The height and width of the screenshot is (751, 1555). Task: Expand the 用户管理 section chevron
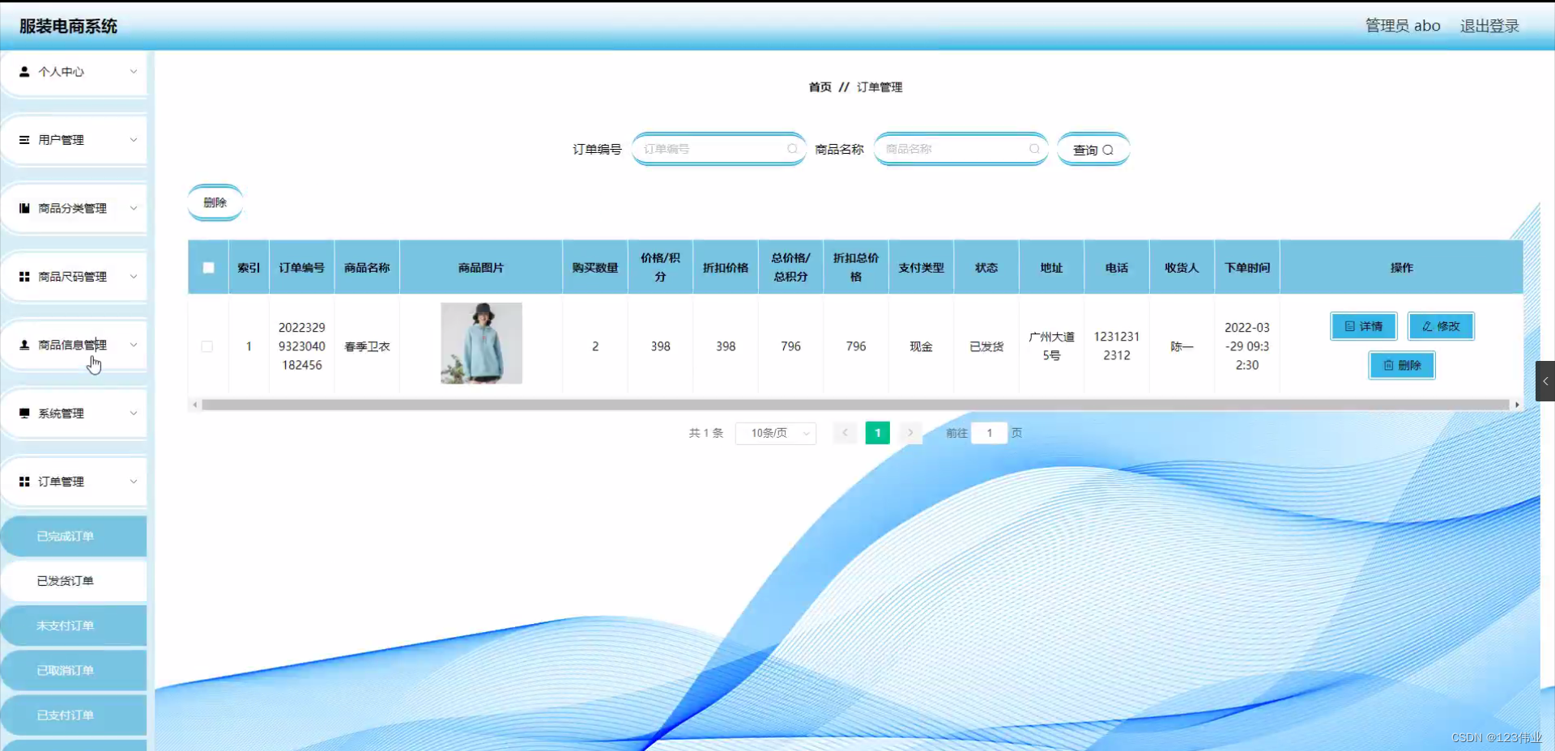tap(133, 139)
